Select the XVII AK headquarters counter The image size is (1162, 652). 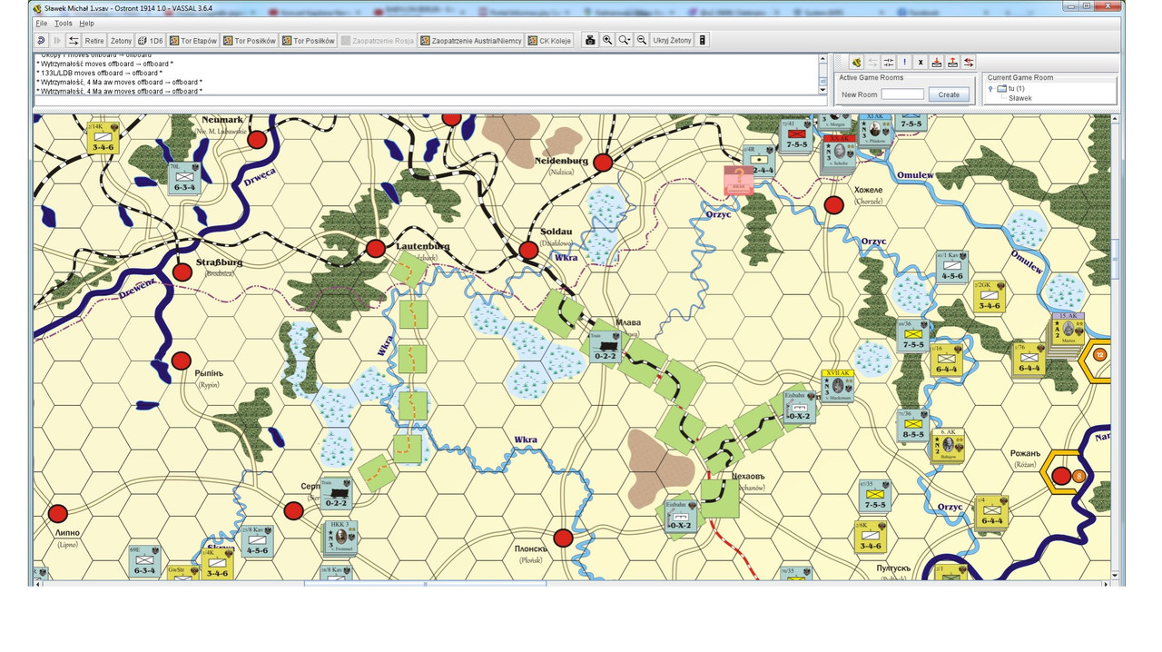[838, 386]
